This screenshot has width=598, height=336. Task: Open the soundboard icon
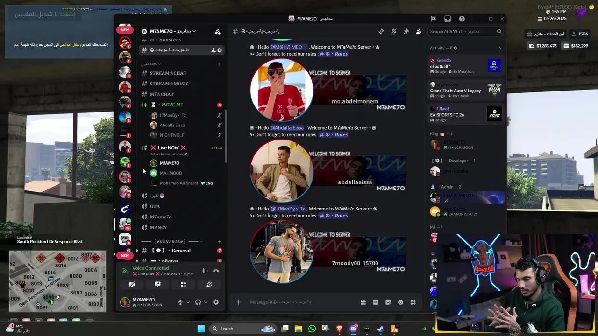209,284
